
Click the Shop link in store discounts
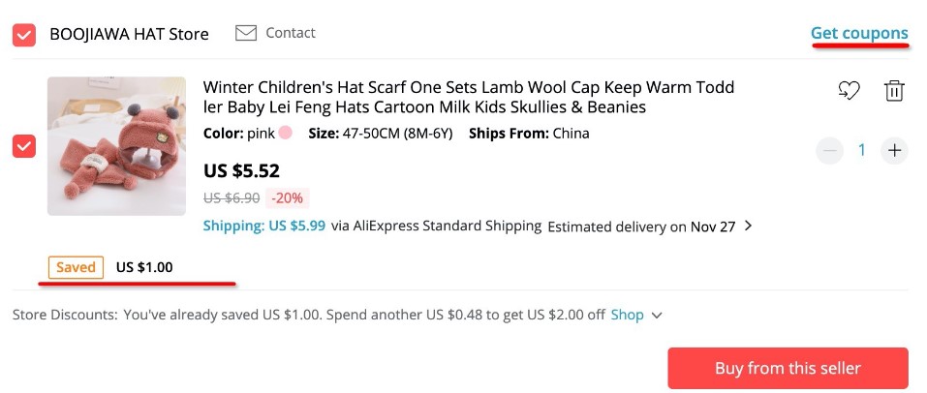click(627, 315)
